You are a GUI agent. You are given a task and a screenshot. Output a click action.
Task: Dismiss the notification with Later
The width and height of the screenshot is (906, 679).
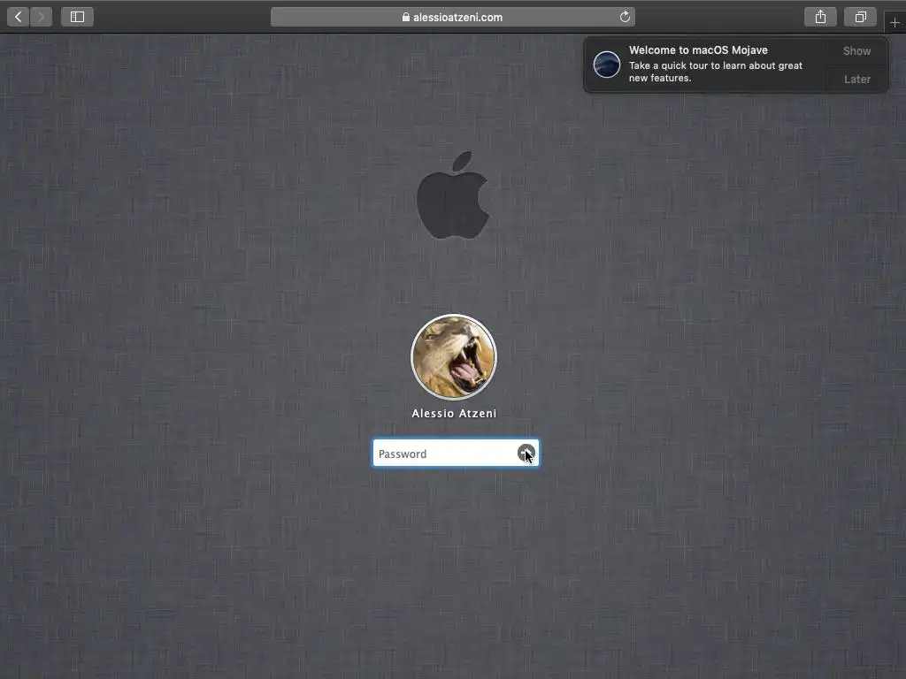click(856, 79)
